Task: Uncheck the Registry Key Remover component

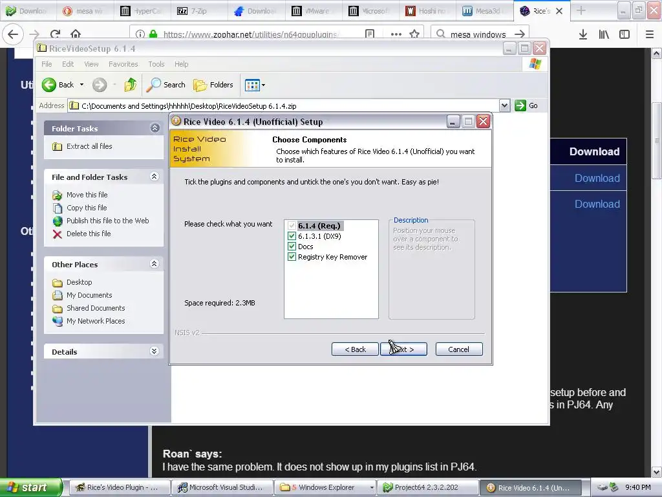Action: click(x=292, y=257)
